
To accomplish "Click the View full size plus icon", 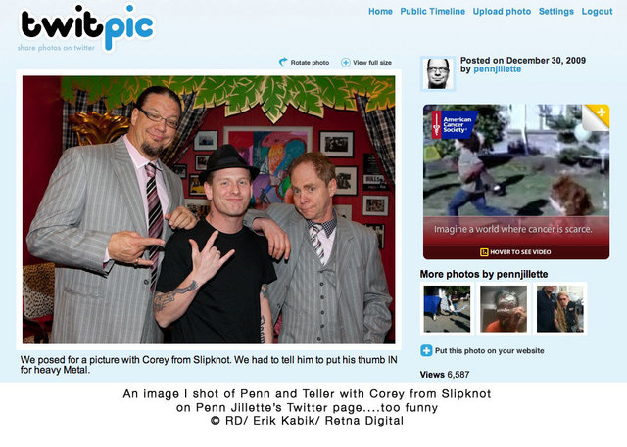I will [x=346, y=63].
